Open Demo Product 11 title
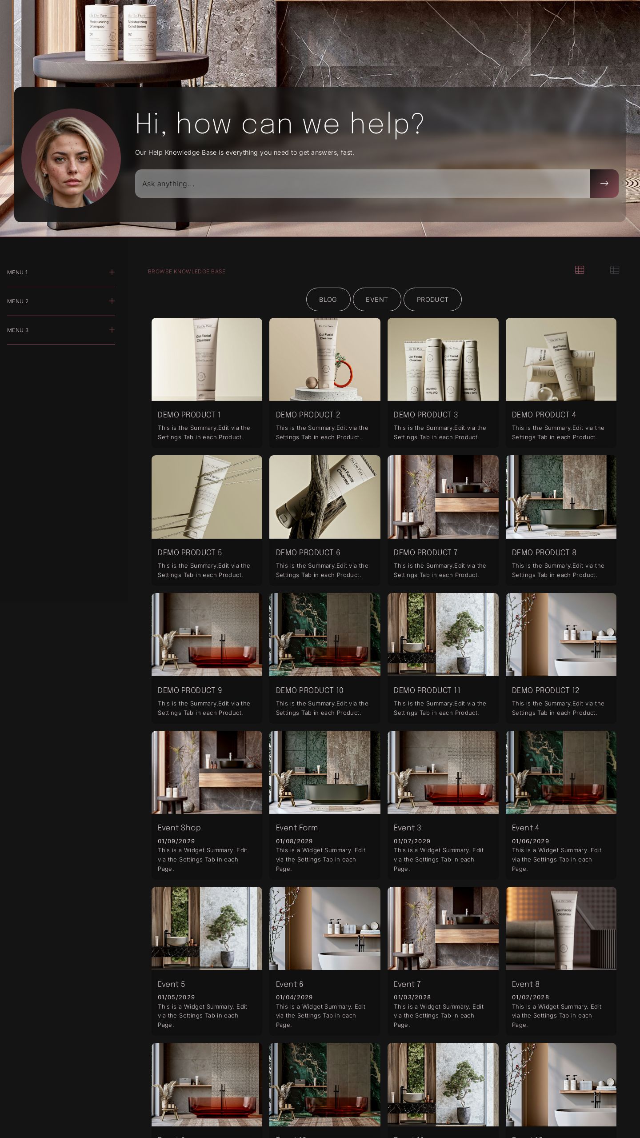The image size is (640, 1138). pyautogui.click(x=427, y=690)
